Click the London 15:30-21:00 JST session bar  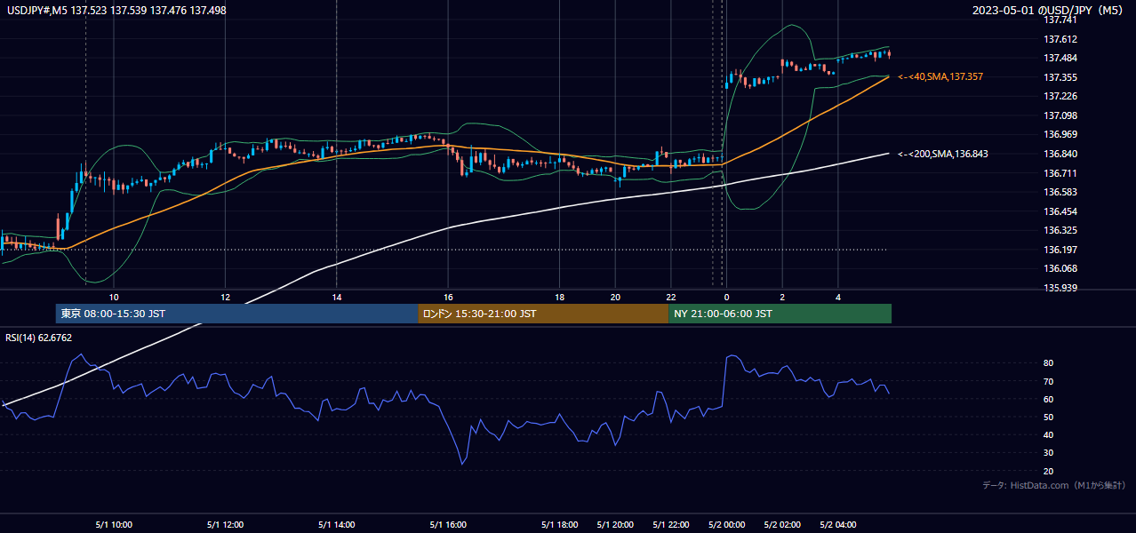(543, 314)
